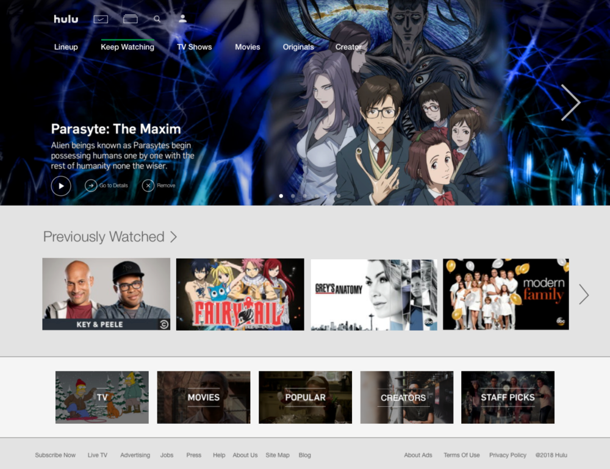Open Terms Of Use footer link
The width and height of the screenshot is (610, 469).
pyautogui.click(x=461, y=455)
